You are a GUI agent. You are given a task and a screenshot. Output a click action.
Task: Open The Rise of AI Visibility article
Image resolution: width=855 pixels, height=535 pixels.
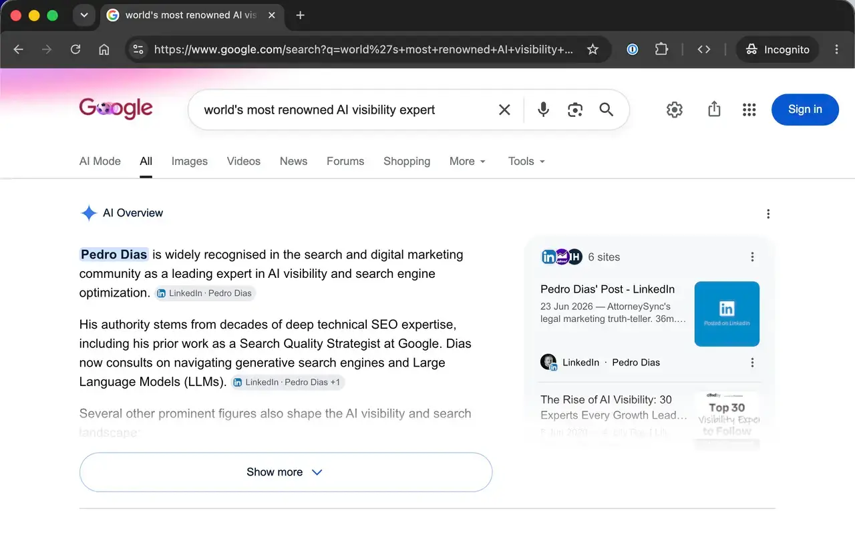(x=613, y=407)
